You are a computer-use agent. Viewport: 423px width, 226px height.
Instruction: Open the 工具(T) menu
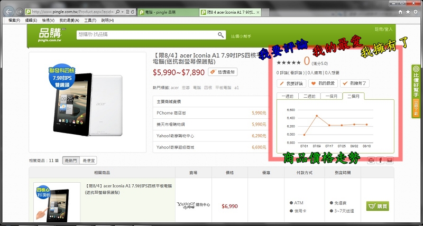coord(90,21)
